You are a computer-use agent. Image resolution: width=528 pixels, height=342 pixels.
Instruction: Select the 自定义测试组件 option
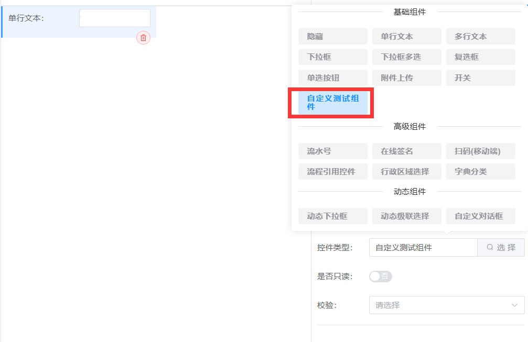pyautogui.click(x=333, y=103)
